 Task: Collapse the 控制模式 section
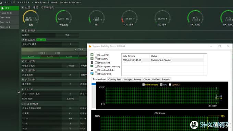click(23, 30)
